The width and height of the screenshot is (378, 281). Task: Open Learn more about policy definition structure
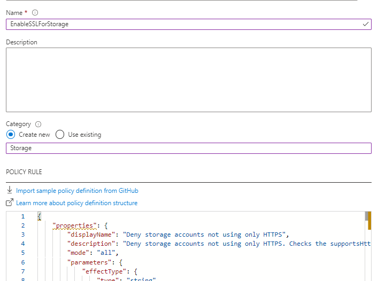[76, 203]
